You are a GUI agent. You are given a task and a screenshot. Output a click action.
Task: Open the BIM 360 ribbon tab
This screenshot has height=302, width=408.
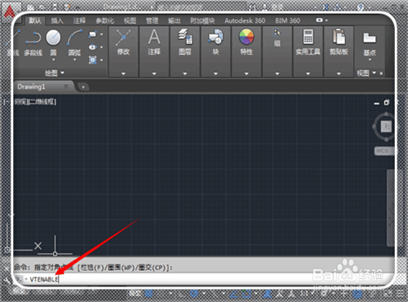287,20
